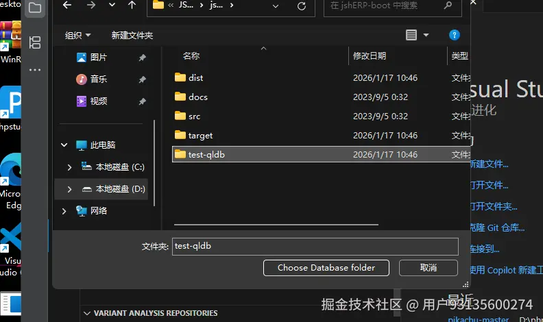The image size is (543, 322).
Task: Open the 组织 menu
Action: [x=77, y=35]
